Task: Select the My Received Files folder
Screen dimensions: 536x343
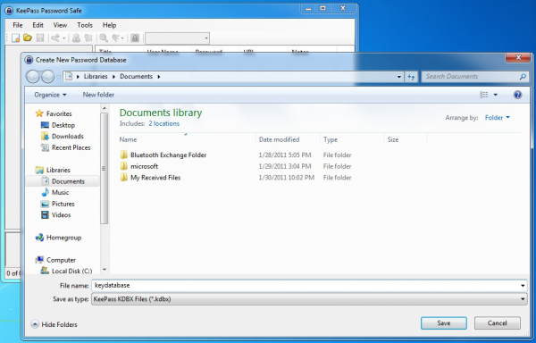Action: pyautogui.click(x=155, y=178)
